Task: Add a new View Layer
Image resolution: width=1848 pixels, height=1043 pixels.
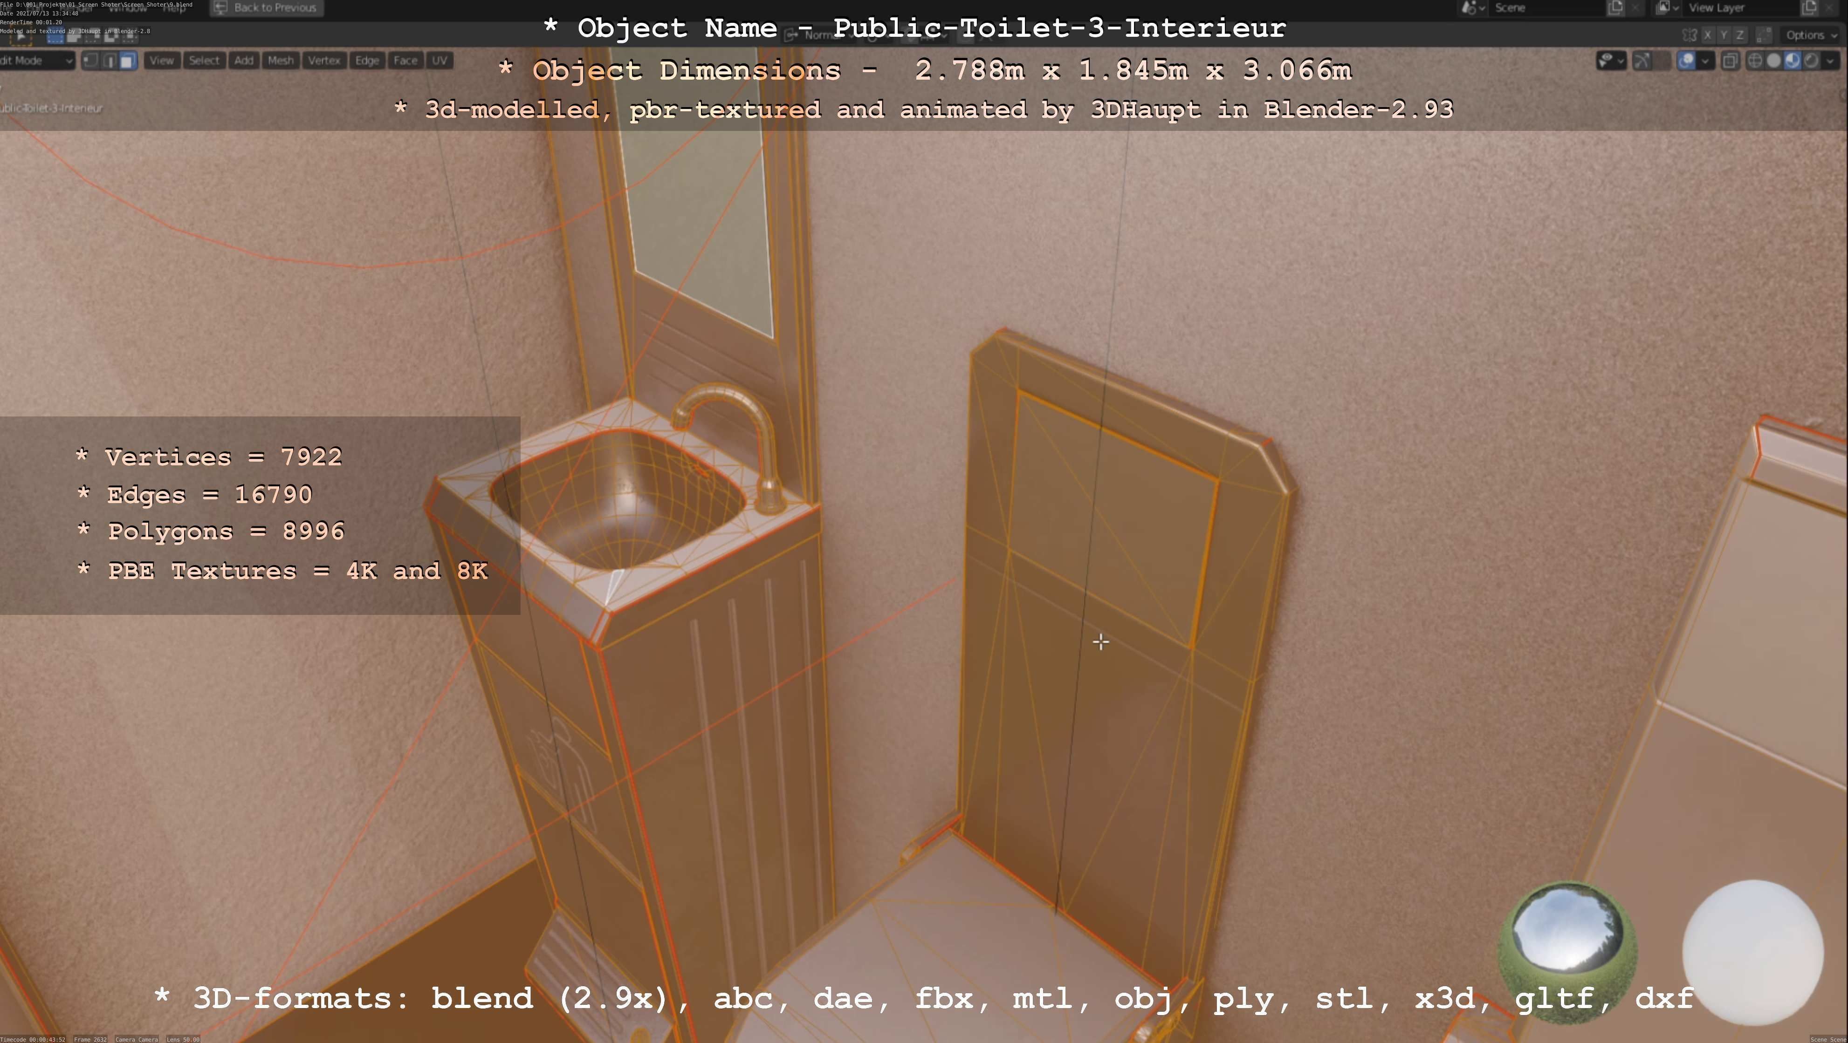Action: [1808, 8]
